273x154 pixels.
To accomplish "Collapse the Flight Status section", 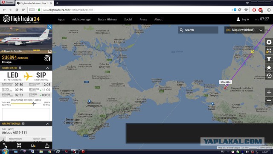I will click(48, 68).
